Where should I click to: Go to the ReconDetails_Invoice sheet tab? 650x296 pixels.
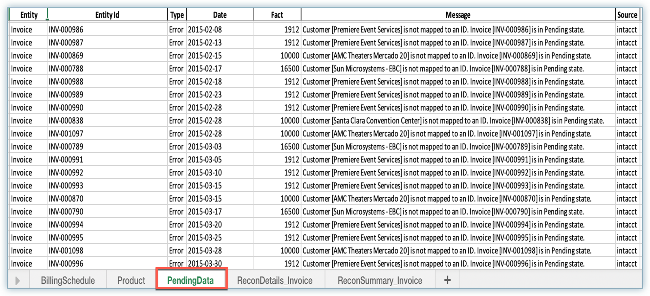pyautogui.click(x=275, y=280)
